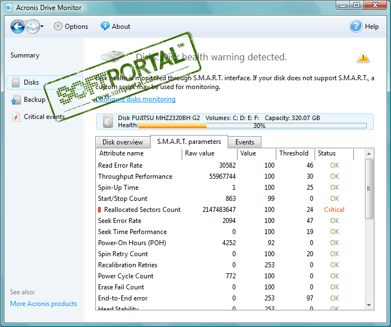Open the Help label
The height and width of the screenshot is (327, 391).
(x=372, y=27)
